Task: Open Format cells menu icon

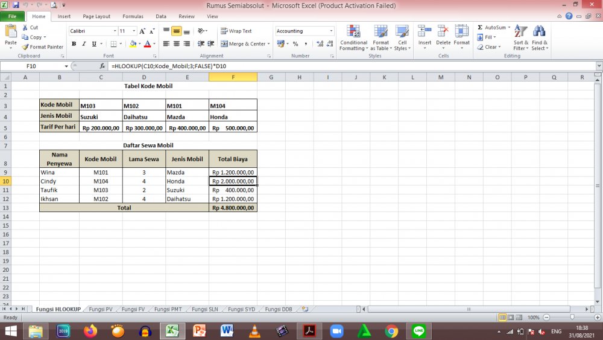Action: tap(461, 31)
